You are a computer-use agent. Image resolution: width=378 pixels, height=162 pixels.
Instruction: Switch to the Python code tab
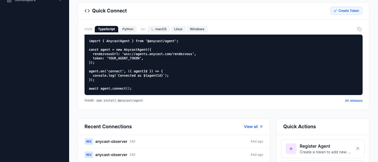128,29
